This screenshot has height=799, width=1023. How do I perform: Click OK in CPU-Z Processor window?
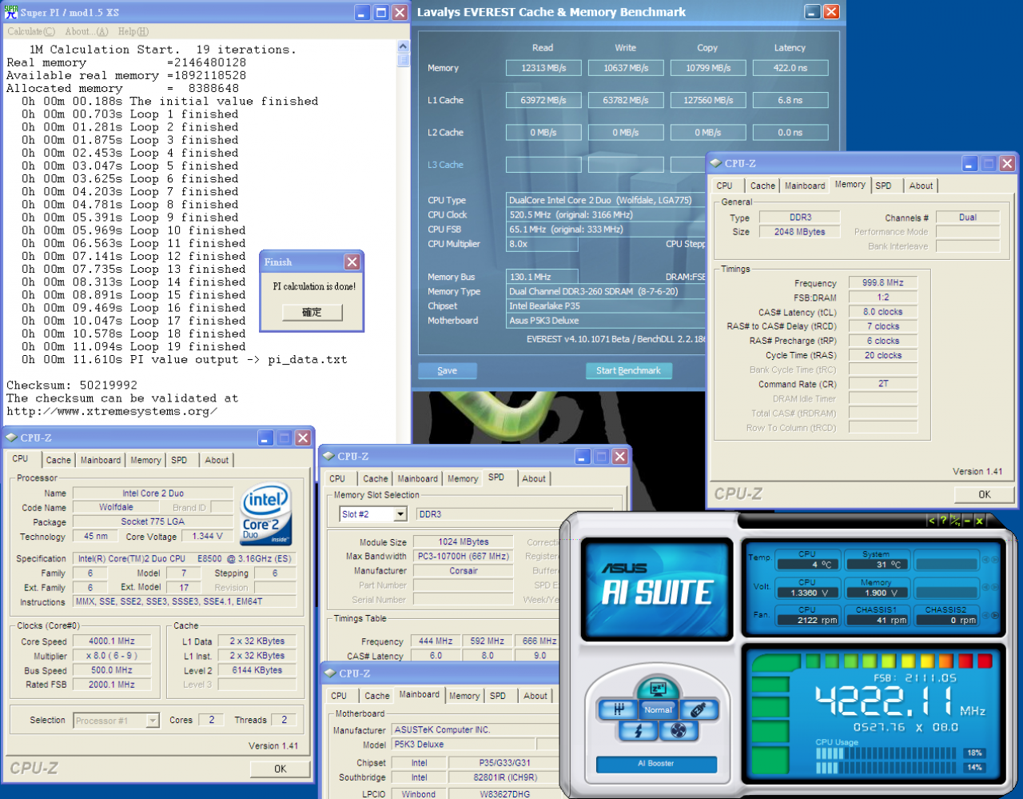click(x=280, y=769)
